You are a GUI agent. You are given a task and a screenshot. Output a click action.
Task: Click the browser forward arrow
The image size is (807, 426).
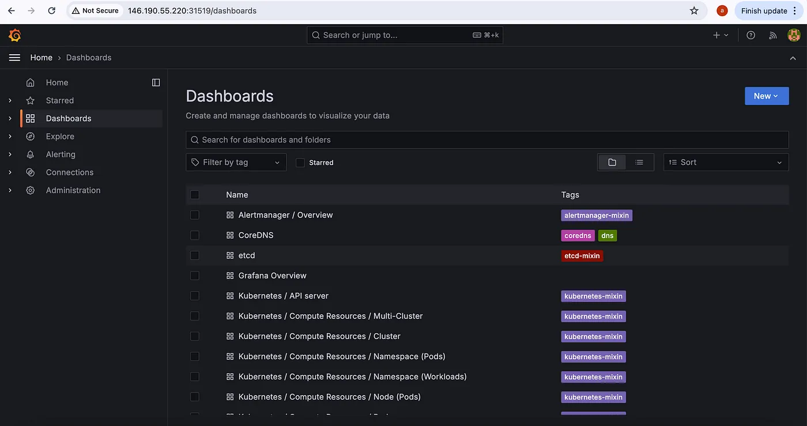click(x=31, y=10)
